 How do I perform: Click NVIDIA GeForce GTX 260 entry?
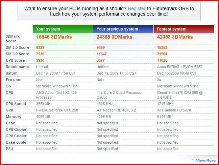click(x=57, y=110)
